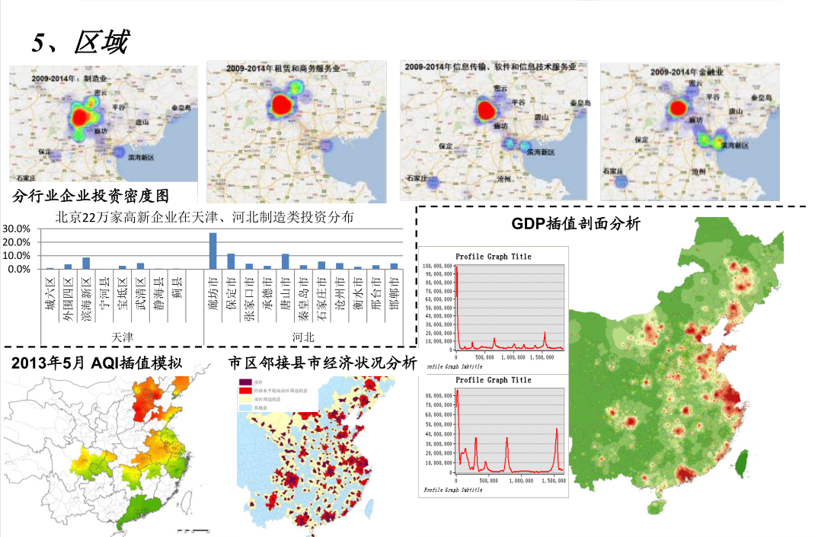Click the 唐山市 bar in the chart
The image size is (815, 537).
pyautogui.click(x=285, y=261)
